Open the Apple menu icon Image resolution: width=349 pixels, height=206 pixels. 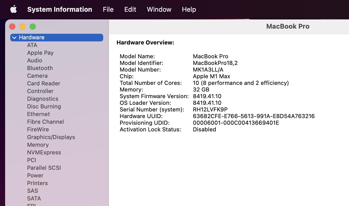[14, 9]
